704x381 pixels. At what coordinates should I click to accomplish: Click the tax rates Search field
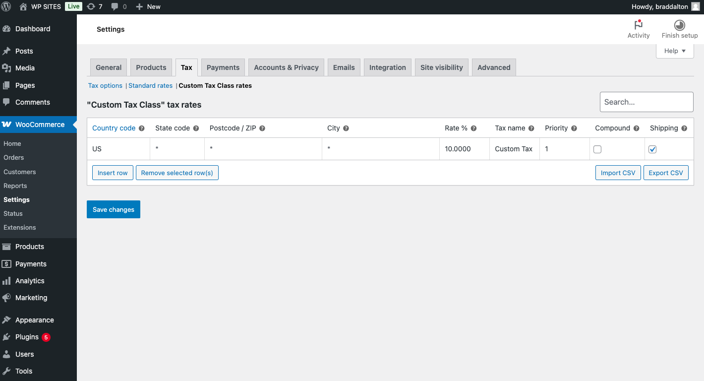646,102
